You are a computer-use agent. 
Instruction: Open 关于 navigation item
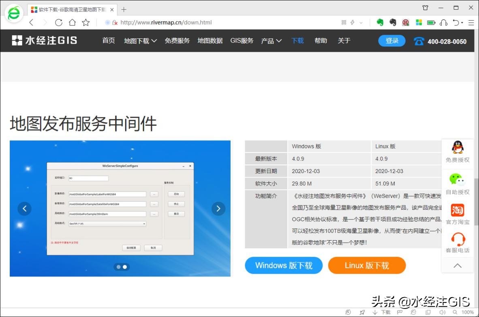[x=344, y=40]
